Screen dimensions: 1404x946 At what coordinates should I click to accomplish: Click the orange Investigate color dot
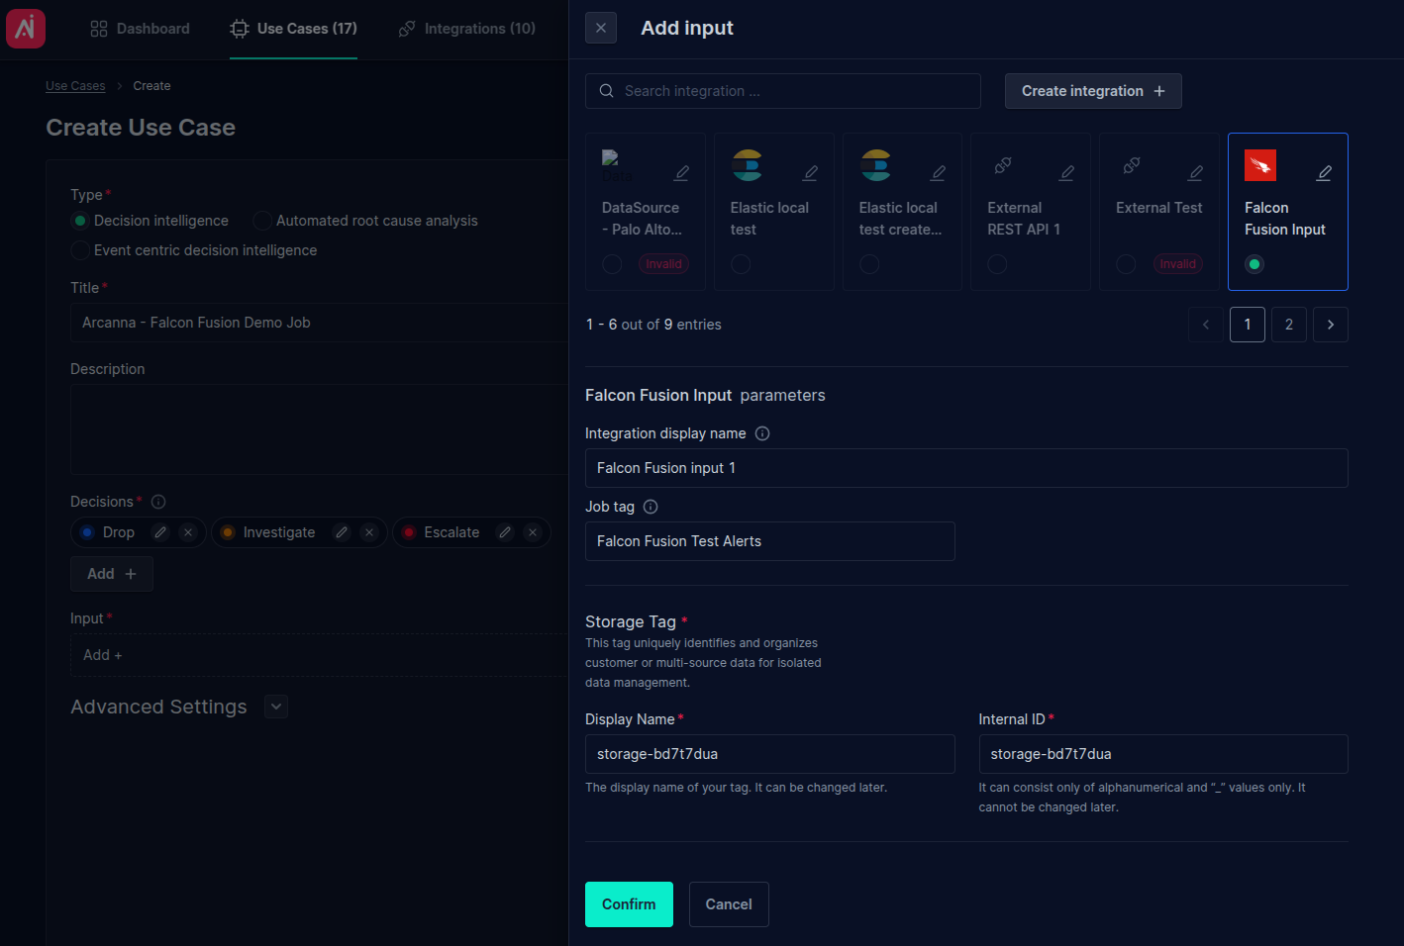pyautogui.click(x=228, y=532)
